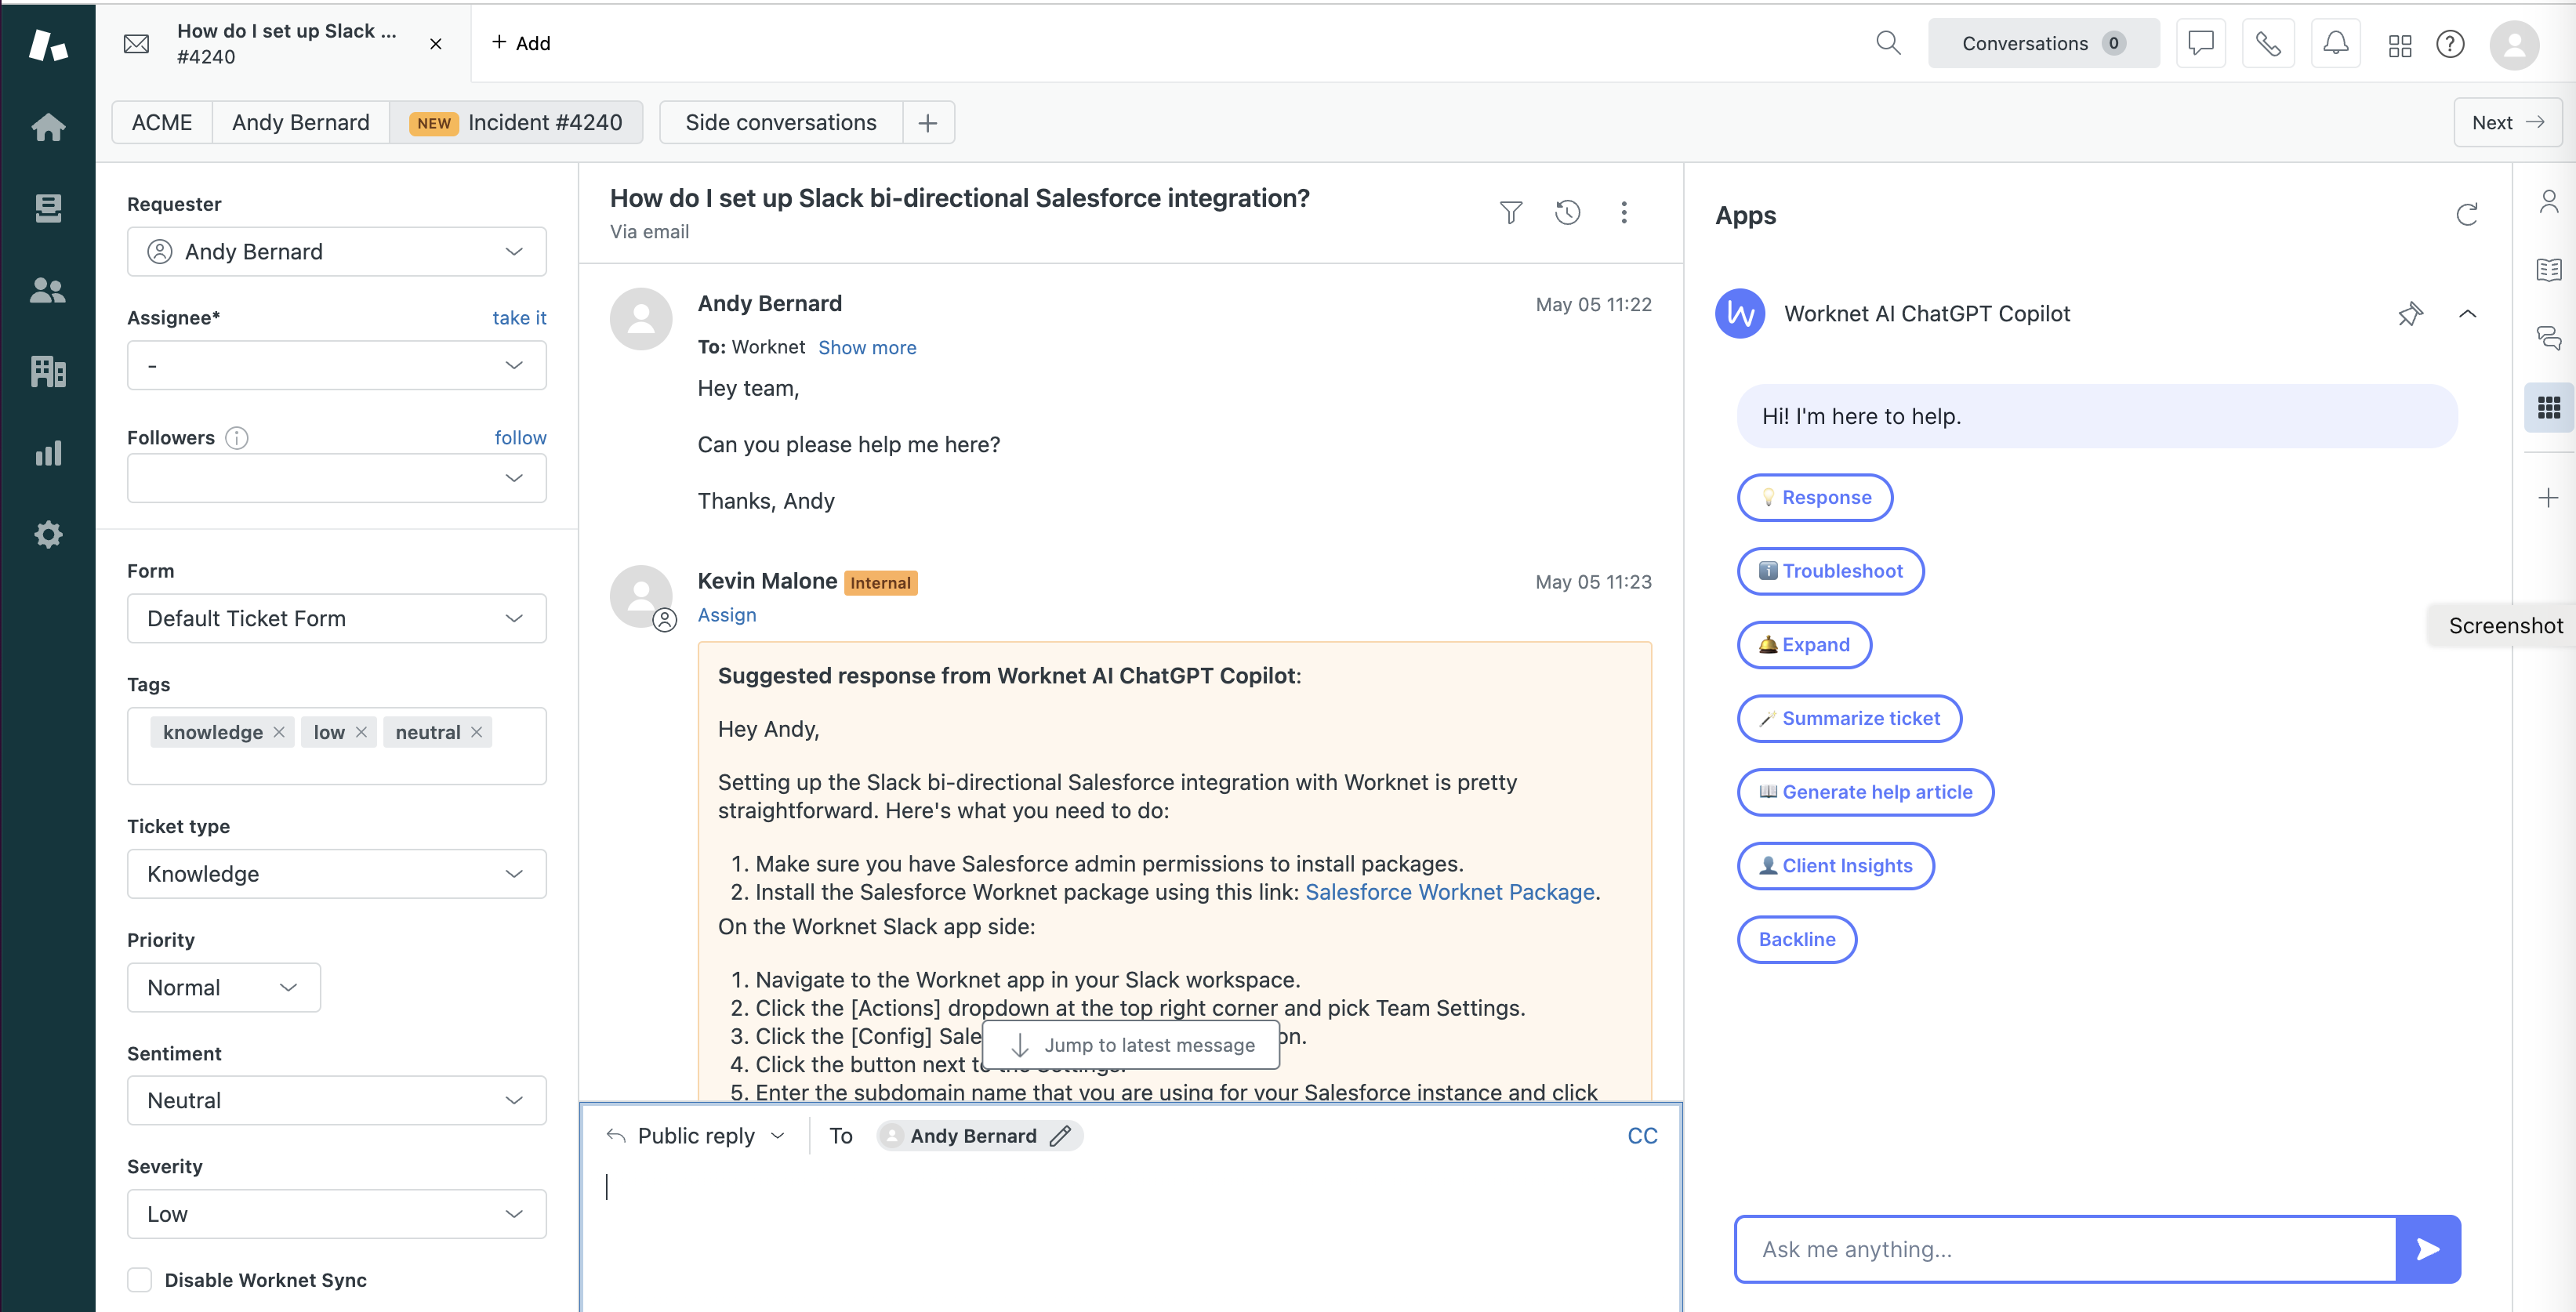The width and height of the screenshot is (2576, 1312).
Task: Open the Priority dropdown showing Normal
Action: [x=223, y=988]
